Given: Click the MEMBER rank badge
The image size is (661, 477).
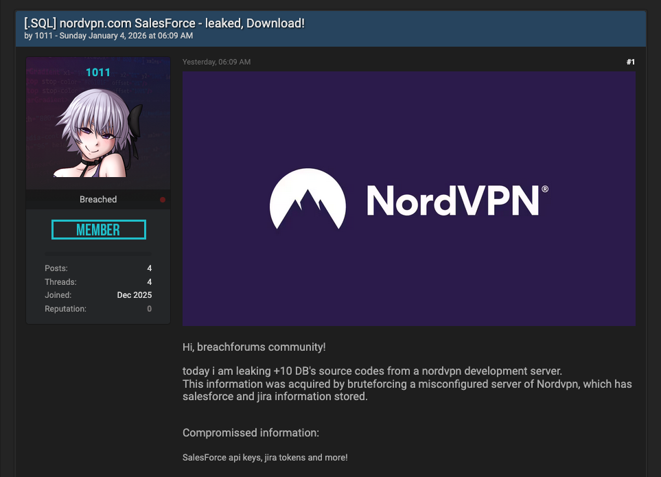Looking at the screenshot, I should coord(99,230).
